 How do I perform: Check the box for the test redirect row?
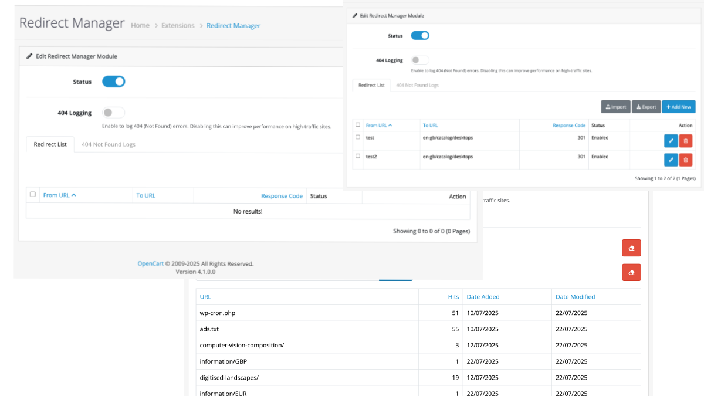[358, 137]
